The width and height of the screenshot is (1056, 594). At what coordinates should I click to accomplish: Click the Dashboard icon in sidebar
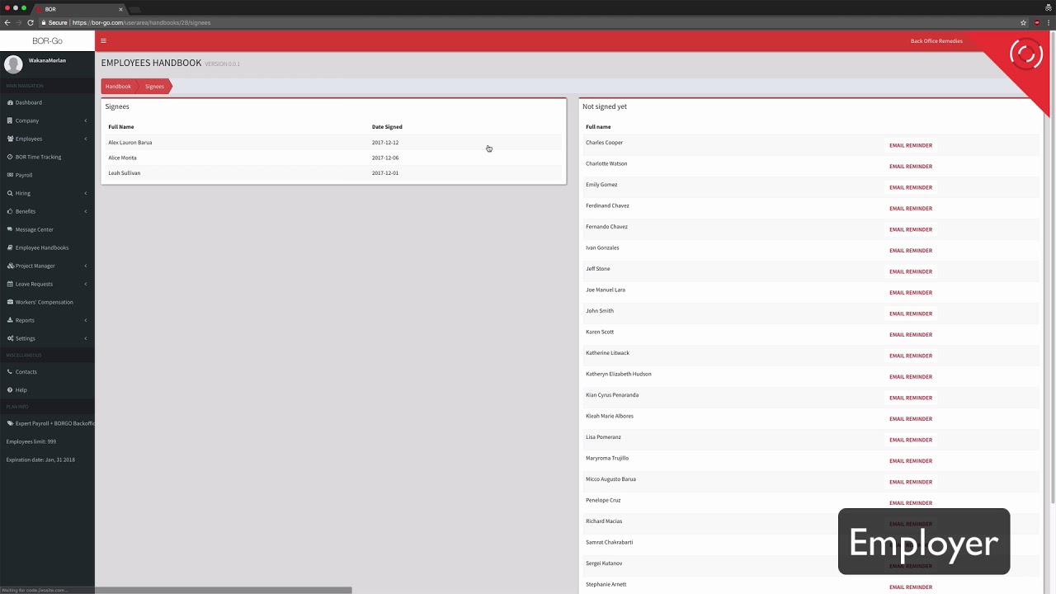(x=10, y=102)
